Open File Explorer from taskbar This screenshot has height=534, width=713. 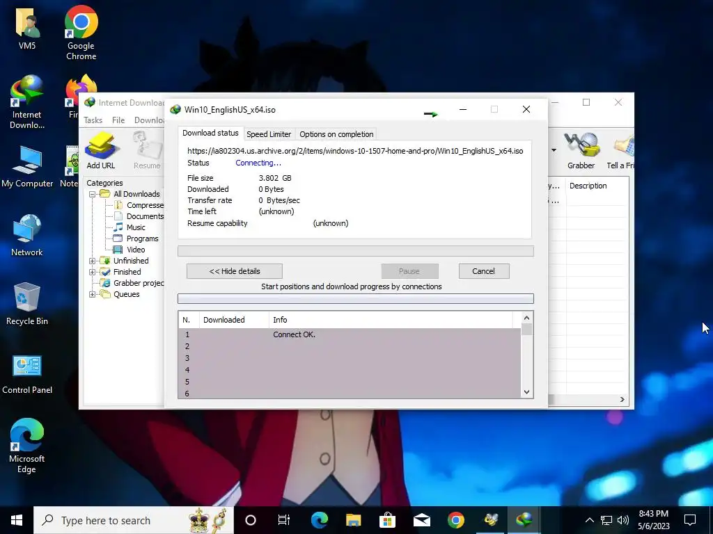pyautogui.click(x=353, y=520)
